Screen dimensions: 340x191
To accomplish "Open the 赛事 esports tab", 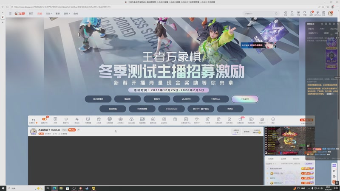I will (x=57, y=14).
